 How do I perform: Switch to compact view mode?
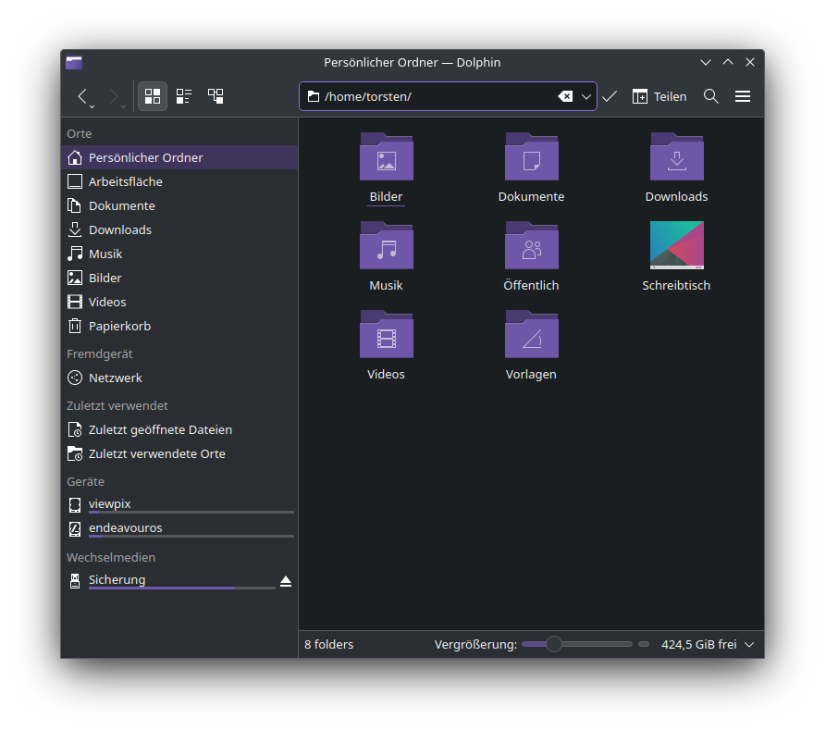tap(184, 96)
